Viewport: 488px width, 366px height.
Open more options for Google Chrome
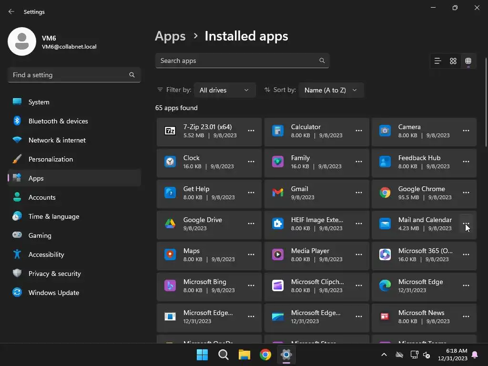click(466, 193)
